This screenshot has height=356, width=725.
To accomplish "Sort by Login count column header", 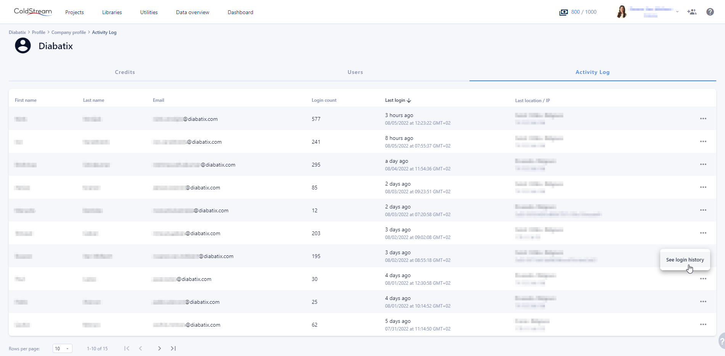I will tap(324, 100).
